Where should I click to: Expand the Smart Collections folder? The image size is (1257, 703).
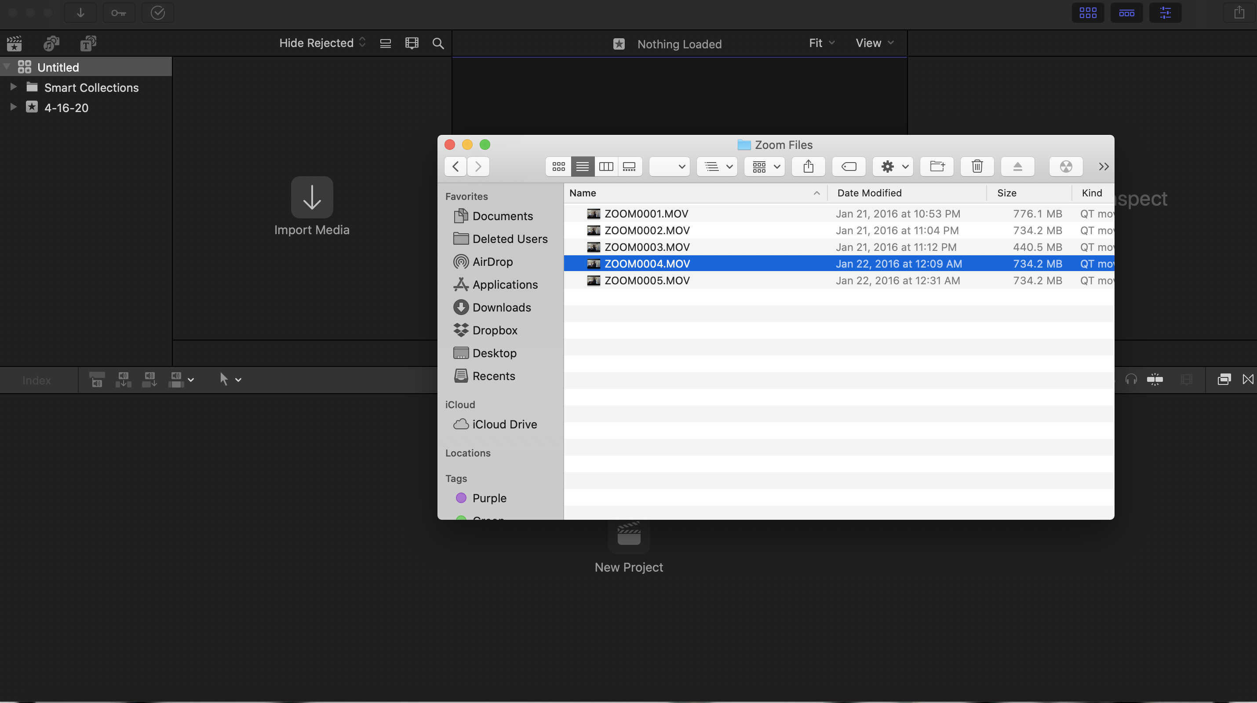pos(14,87)
